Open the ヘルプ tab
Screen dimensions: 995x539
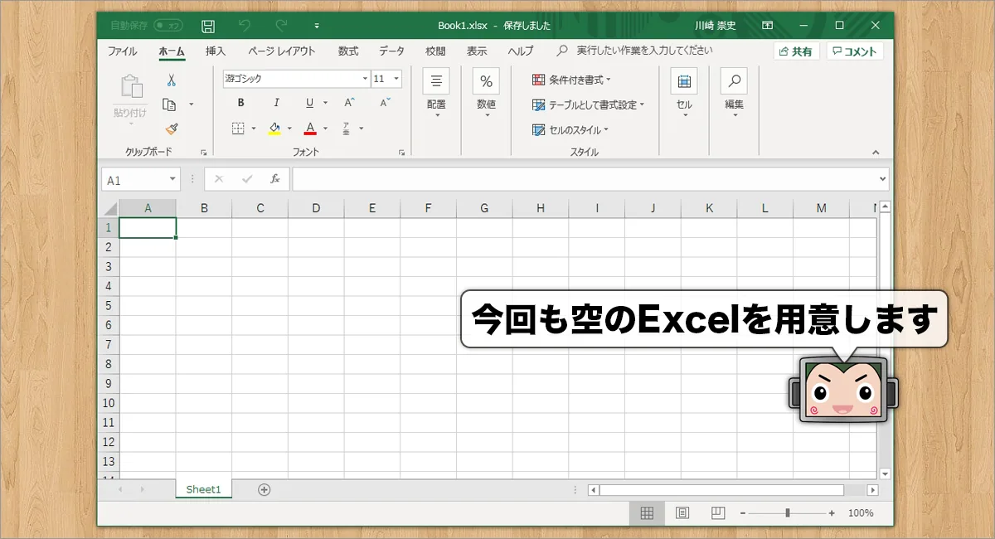tap(521, 51)
